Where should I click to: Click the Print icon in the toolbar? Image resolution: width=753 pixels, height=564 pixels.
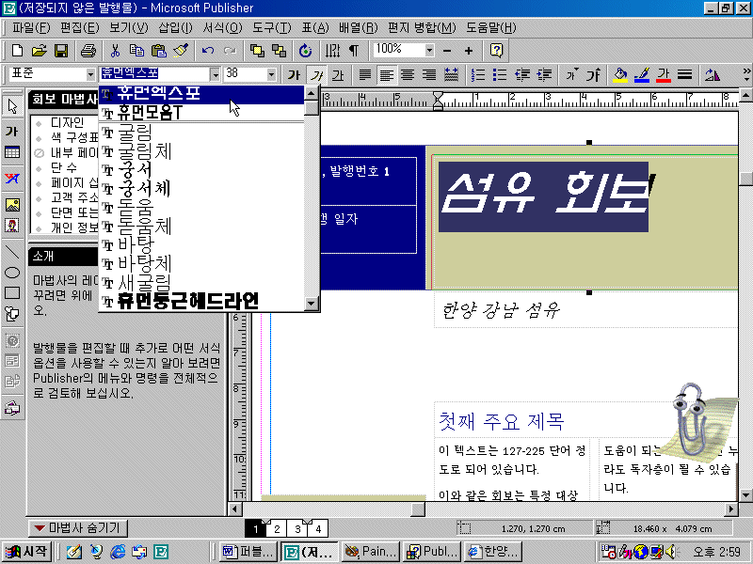pyautogui.click(x=88, y=51)
